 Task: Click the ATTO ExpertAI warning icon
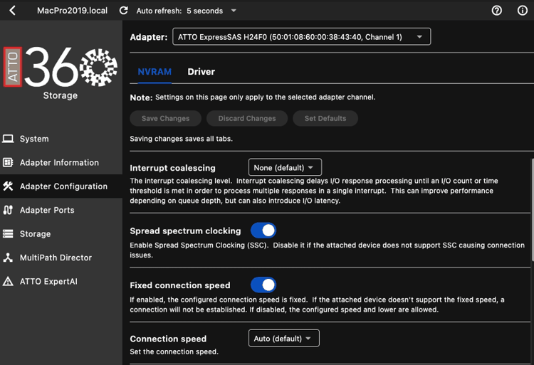tap(9, 281)
